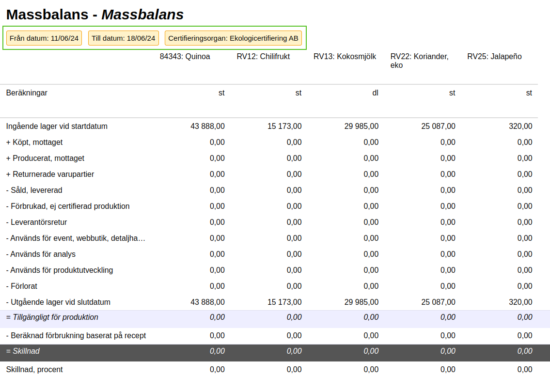This screenshot has width=550, height=392.
Task: Select the 'RV25: Jalapeño' column header
Action: coord(494,57)
